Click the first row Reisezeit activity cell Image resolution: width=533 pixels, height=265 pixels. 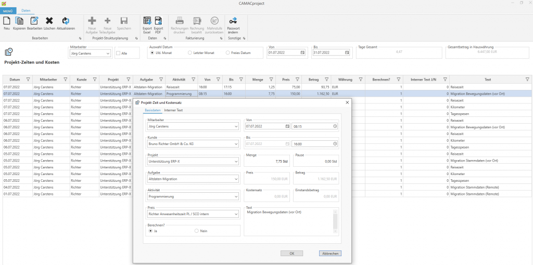pyautogui.click(x=182, y=87)
